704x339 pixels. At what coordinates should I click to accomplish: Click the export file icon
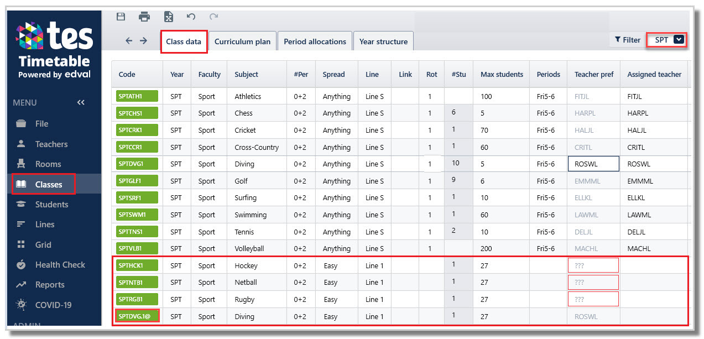tap(169, 17)
